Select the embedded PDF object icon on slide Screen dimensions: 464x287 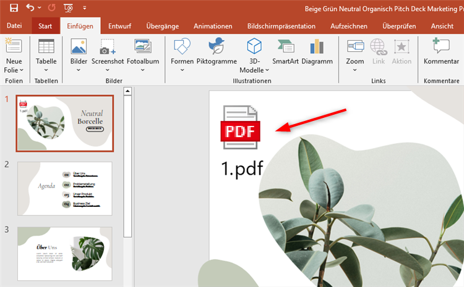pos(240,127)
